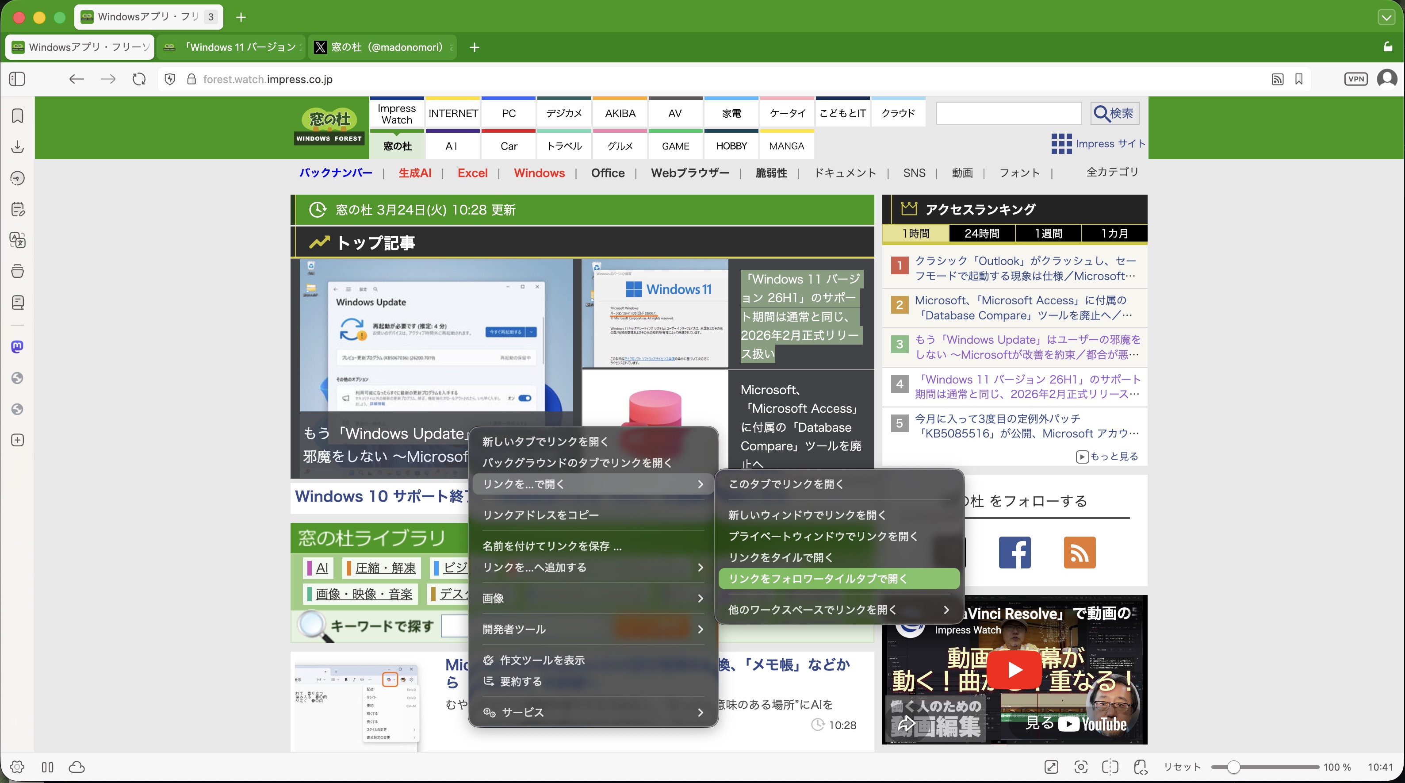Enable break mode with the pause icon

coord(47,767)
